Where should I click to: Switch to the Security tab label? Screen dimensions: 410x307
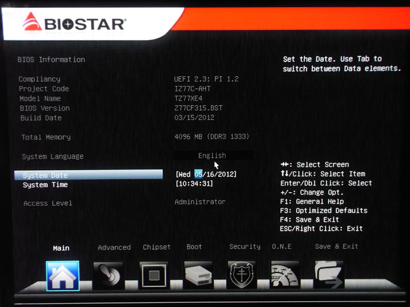[x=245, y=246]
